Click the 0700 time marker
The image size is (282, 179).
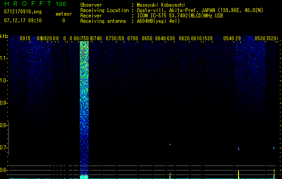pos(133,38)
